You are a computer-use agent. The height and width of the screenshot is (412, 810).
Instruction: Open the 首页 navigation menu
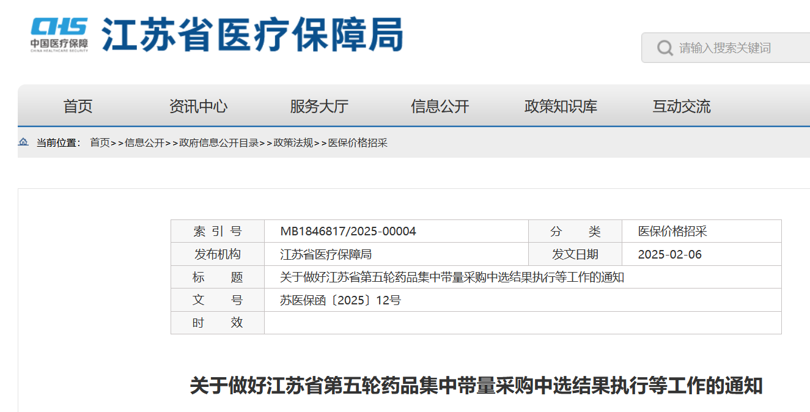click(78, 106)
